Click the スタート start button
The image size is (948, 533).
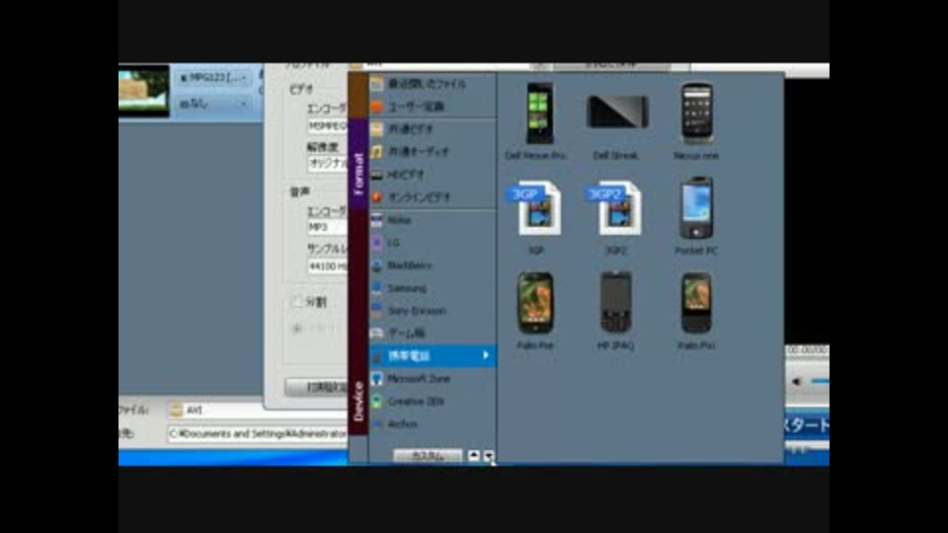tap(807, 425)
